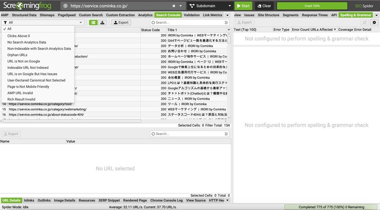The height and width of the screenshot is (210, 380).
Task: Choose URL is Not on Google
Action: click(x=38, y=61)
